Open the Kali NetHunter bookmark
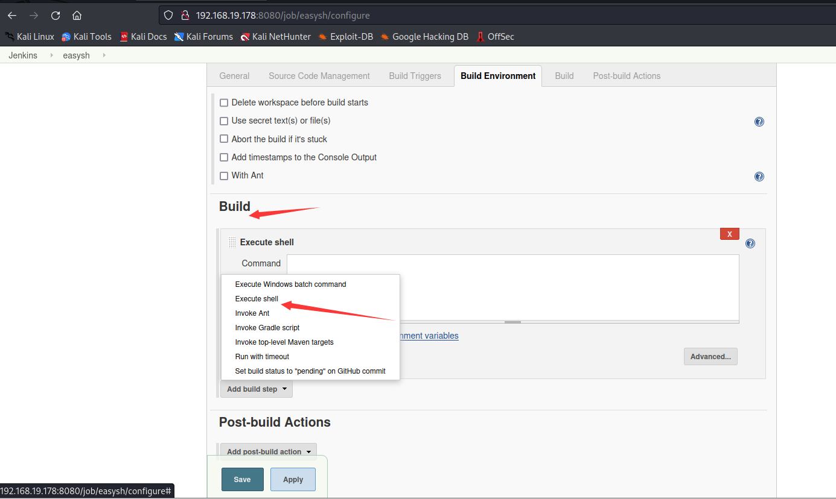Viewport: 836px width, 499px height. pos(275,37)
